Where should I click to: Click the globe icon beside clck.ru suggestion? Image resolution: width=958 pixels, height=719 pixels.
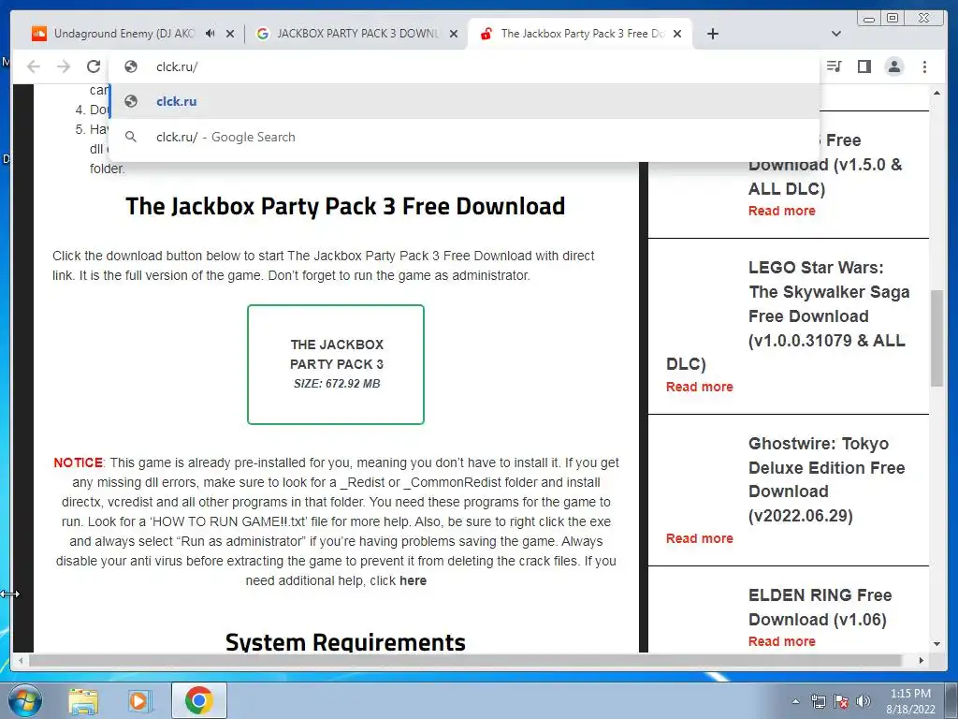[131, 101]
